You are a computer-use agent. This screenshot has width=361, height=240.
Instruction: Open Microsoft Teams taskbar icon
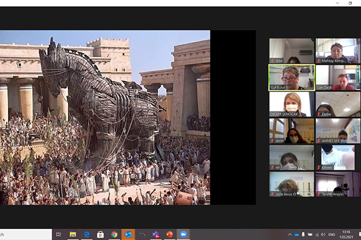point(156,235)
